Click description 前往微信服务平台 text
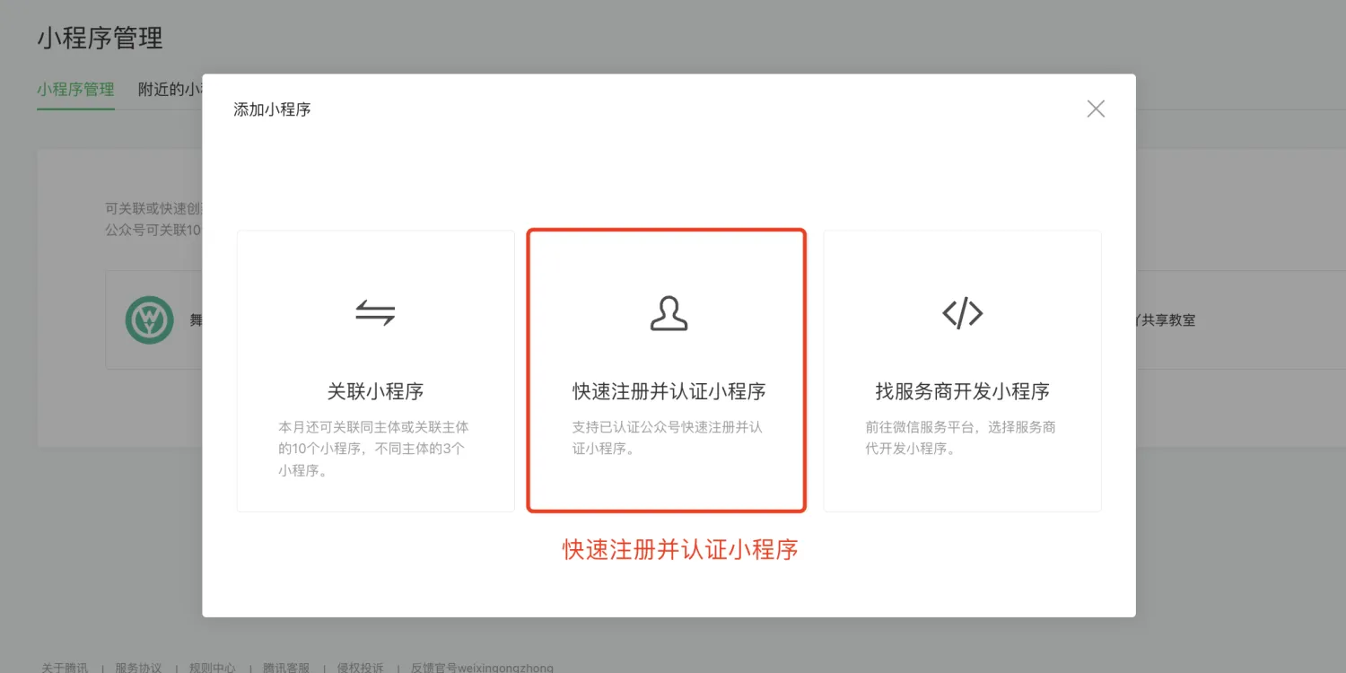Viewport: 1346px width, 673px height. (960, 438)
